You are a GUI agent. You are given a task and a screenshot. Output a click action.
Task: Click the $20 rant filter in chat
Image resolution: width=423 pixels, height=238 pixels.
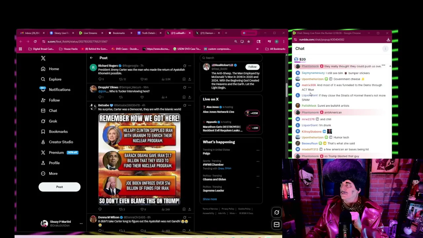[x=300, y=59]
